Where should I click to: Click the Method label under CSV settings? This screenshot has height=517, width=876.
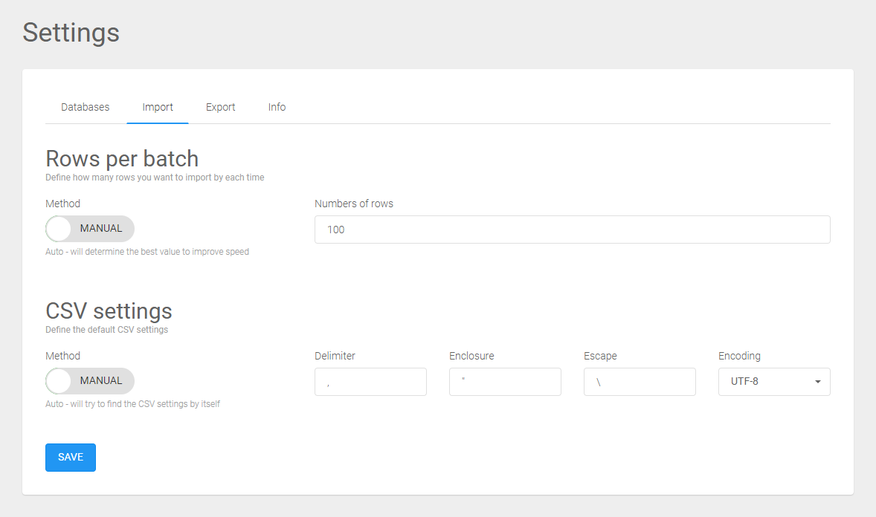click(x=62, y=357)
